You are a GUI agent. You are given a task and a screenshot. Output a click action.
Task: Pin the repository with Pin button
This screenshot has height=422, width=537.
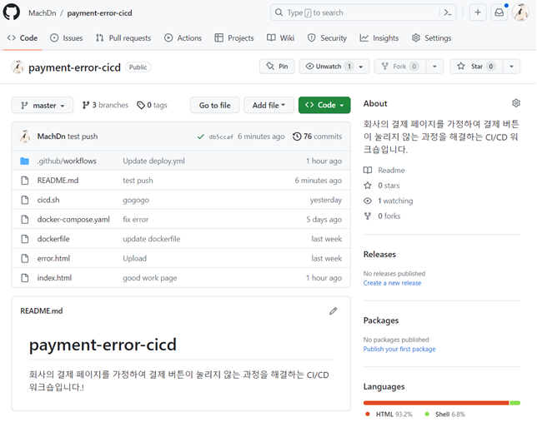pos(277,67)
